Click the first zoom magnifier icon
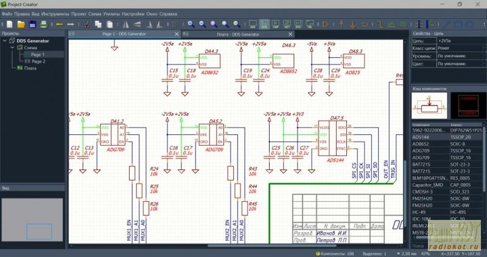Image resolution: width=487 pixels, height=257 pixels. pyautogui.click(x=191, y=24)
